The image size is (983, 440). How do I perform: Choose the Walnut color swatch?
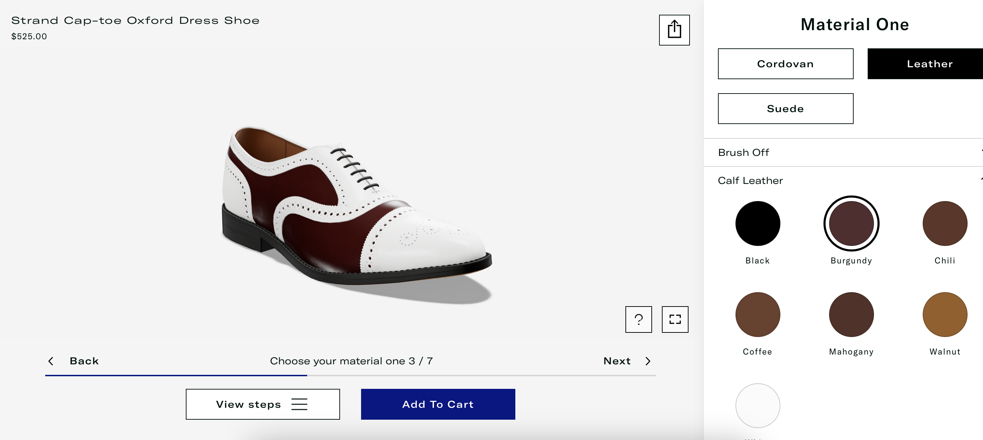[x=944, y=315]
